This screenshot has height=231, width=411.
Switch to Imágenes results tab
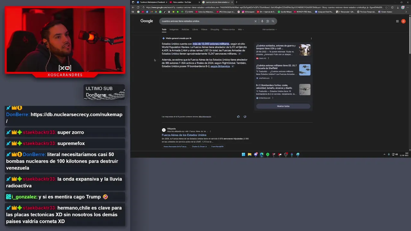pos(174,30)
